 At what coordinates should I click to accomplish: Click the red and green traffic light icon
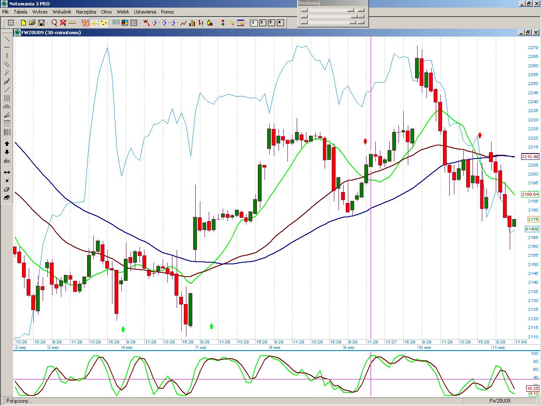(x=223, y=22)
